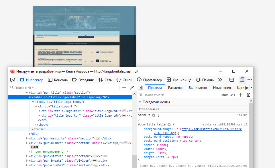This screenshot has height=168, width=275.
Task: Open the Отладчик tab
Action: [83, 80]
